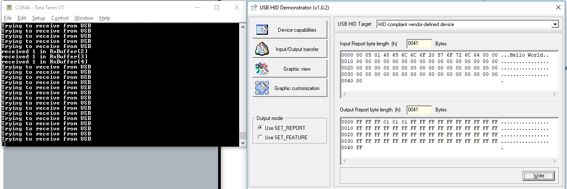The width and height of the screenshot is (567, 189).
Task: Open Tera Term Edit menu
Action: [x=22, y=18]
